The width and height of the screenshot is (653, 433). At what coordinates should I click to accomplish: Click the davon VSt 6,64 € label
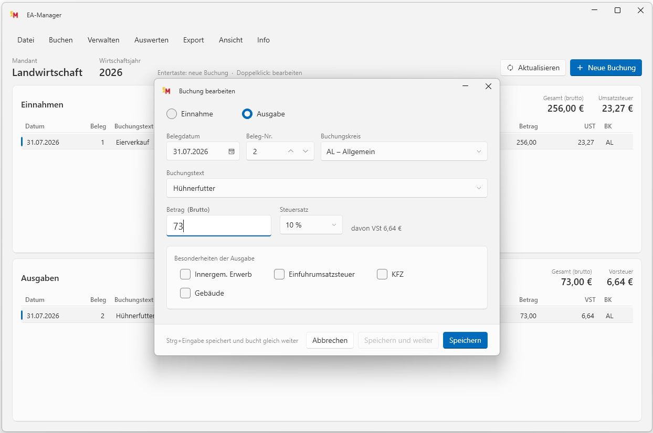point(376,229)
